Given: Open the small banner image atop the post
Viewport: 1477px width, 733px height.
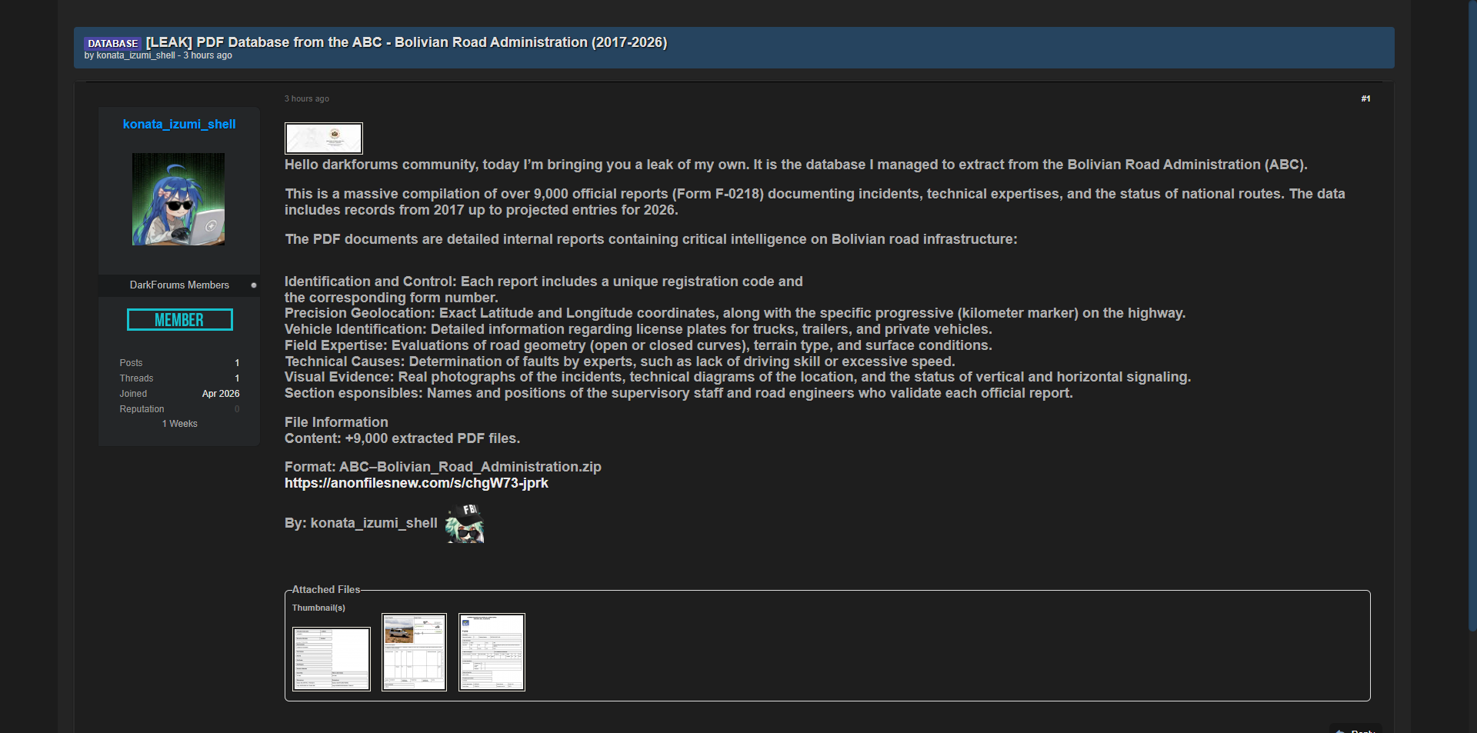Looking at the screenshot, I should tap(324, 138).
